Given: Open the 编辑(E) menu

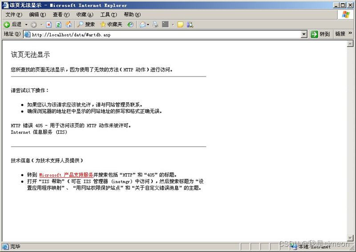Looking at the screenshot, I should click(37, 15).
